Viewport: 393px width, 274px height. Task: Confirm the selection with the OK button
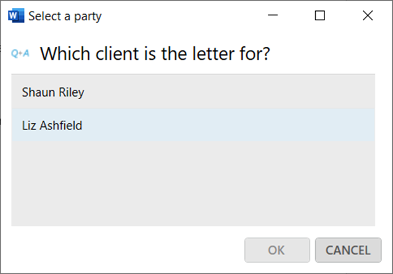coord(277,250)
